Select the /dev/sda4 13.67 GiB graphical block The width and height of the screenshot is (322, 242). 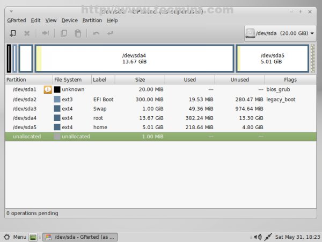point(135,59)
